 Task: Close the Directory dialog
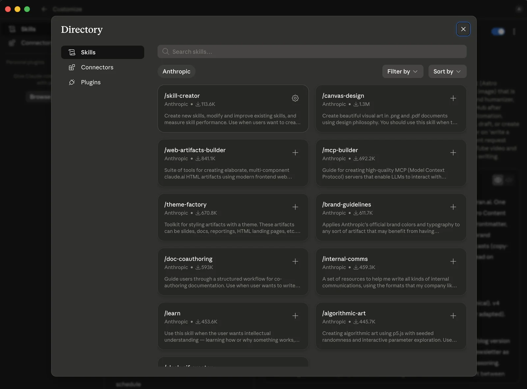(x=463, y=29)
